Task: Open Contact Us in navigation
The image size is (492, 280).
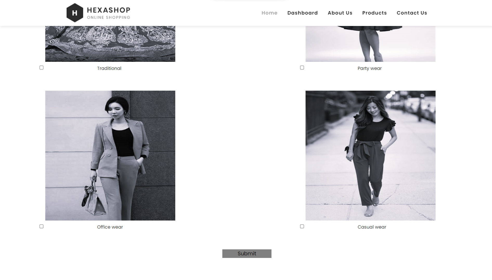Action: pos(412,13)
